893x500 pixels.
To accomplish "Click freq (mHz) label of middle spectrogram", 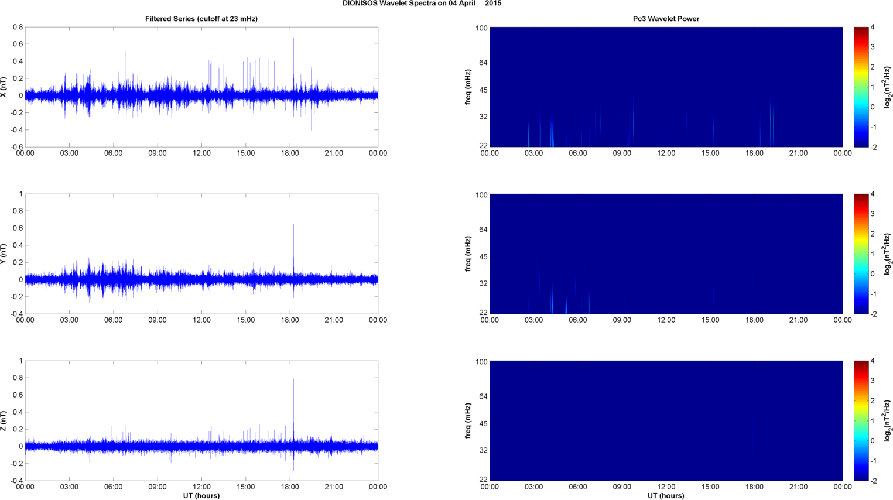I will pos(468,254).
